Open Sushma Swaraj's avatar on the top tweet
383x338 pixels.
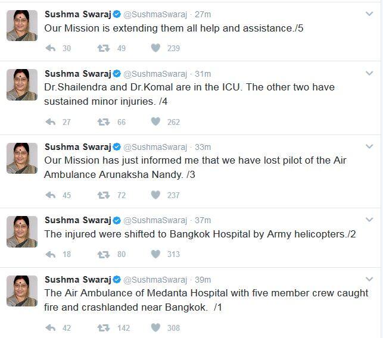click(x=22, y=26)
